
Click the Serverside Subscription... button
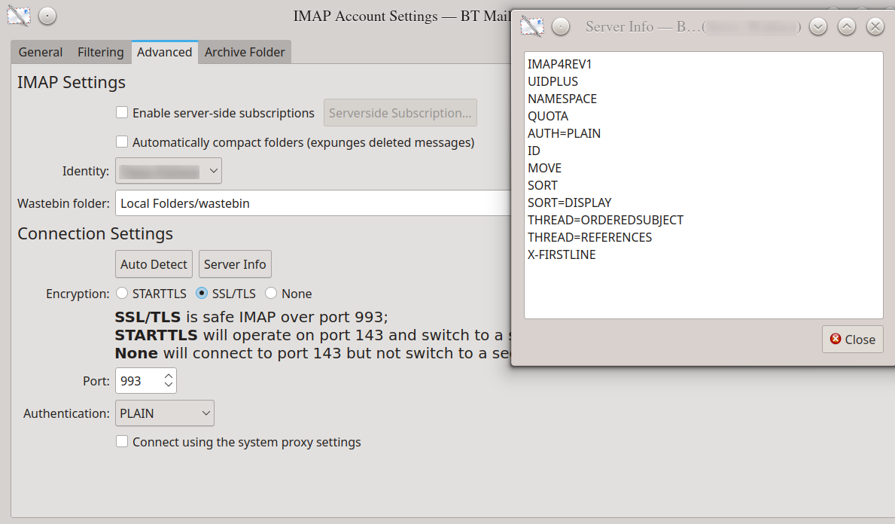tap(400, 113)
